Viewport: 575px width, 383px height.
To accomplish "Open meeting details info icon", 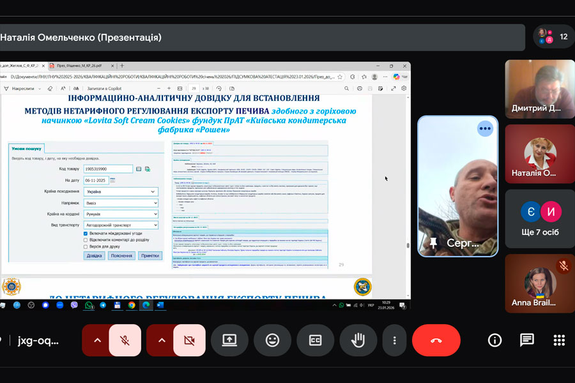I will point(494,340).
